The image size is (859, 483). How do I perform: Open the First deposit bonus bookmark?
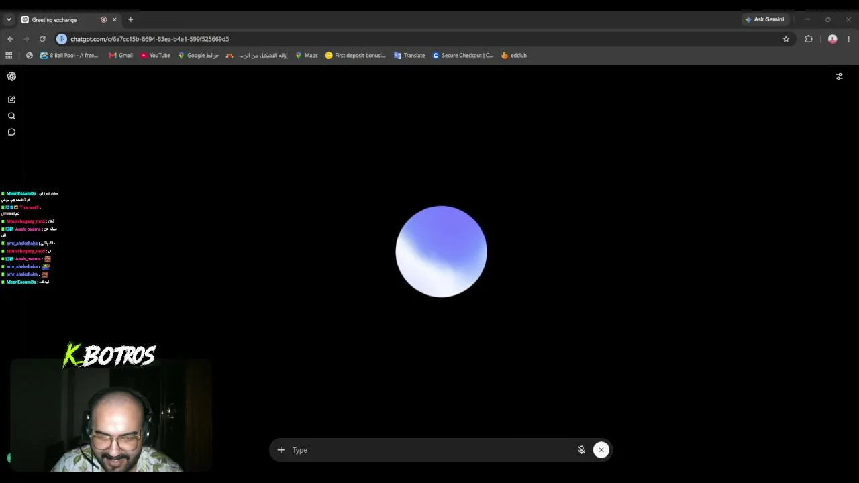point(355,56)
